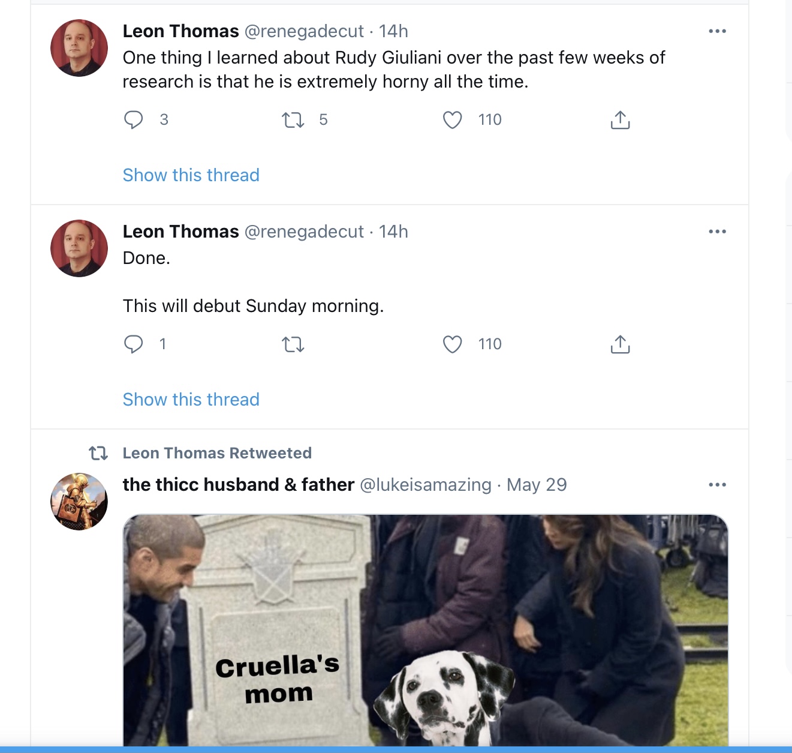The image size is (792, 753).
Task: Open the Cruella's mom meme image
Action: tap(426, 630)
